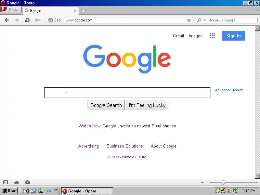Click the yellow lightning tray icon
This screenshot has height=195, width=260.
(217, 191)
